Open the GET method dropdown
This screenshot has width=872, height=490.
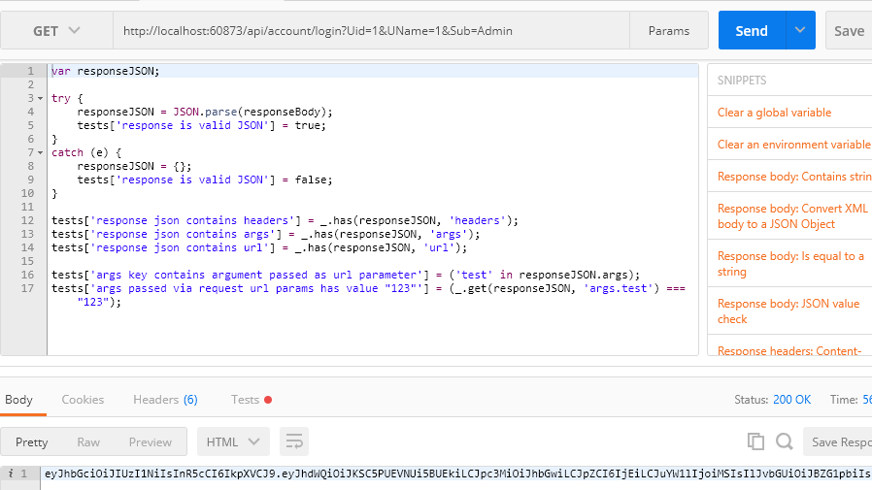(56, 30)
